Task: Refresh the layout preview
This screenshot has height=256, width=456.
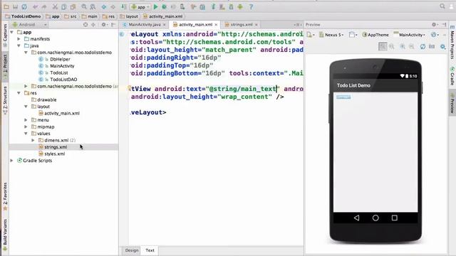Action: [x=423, y=46]
